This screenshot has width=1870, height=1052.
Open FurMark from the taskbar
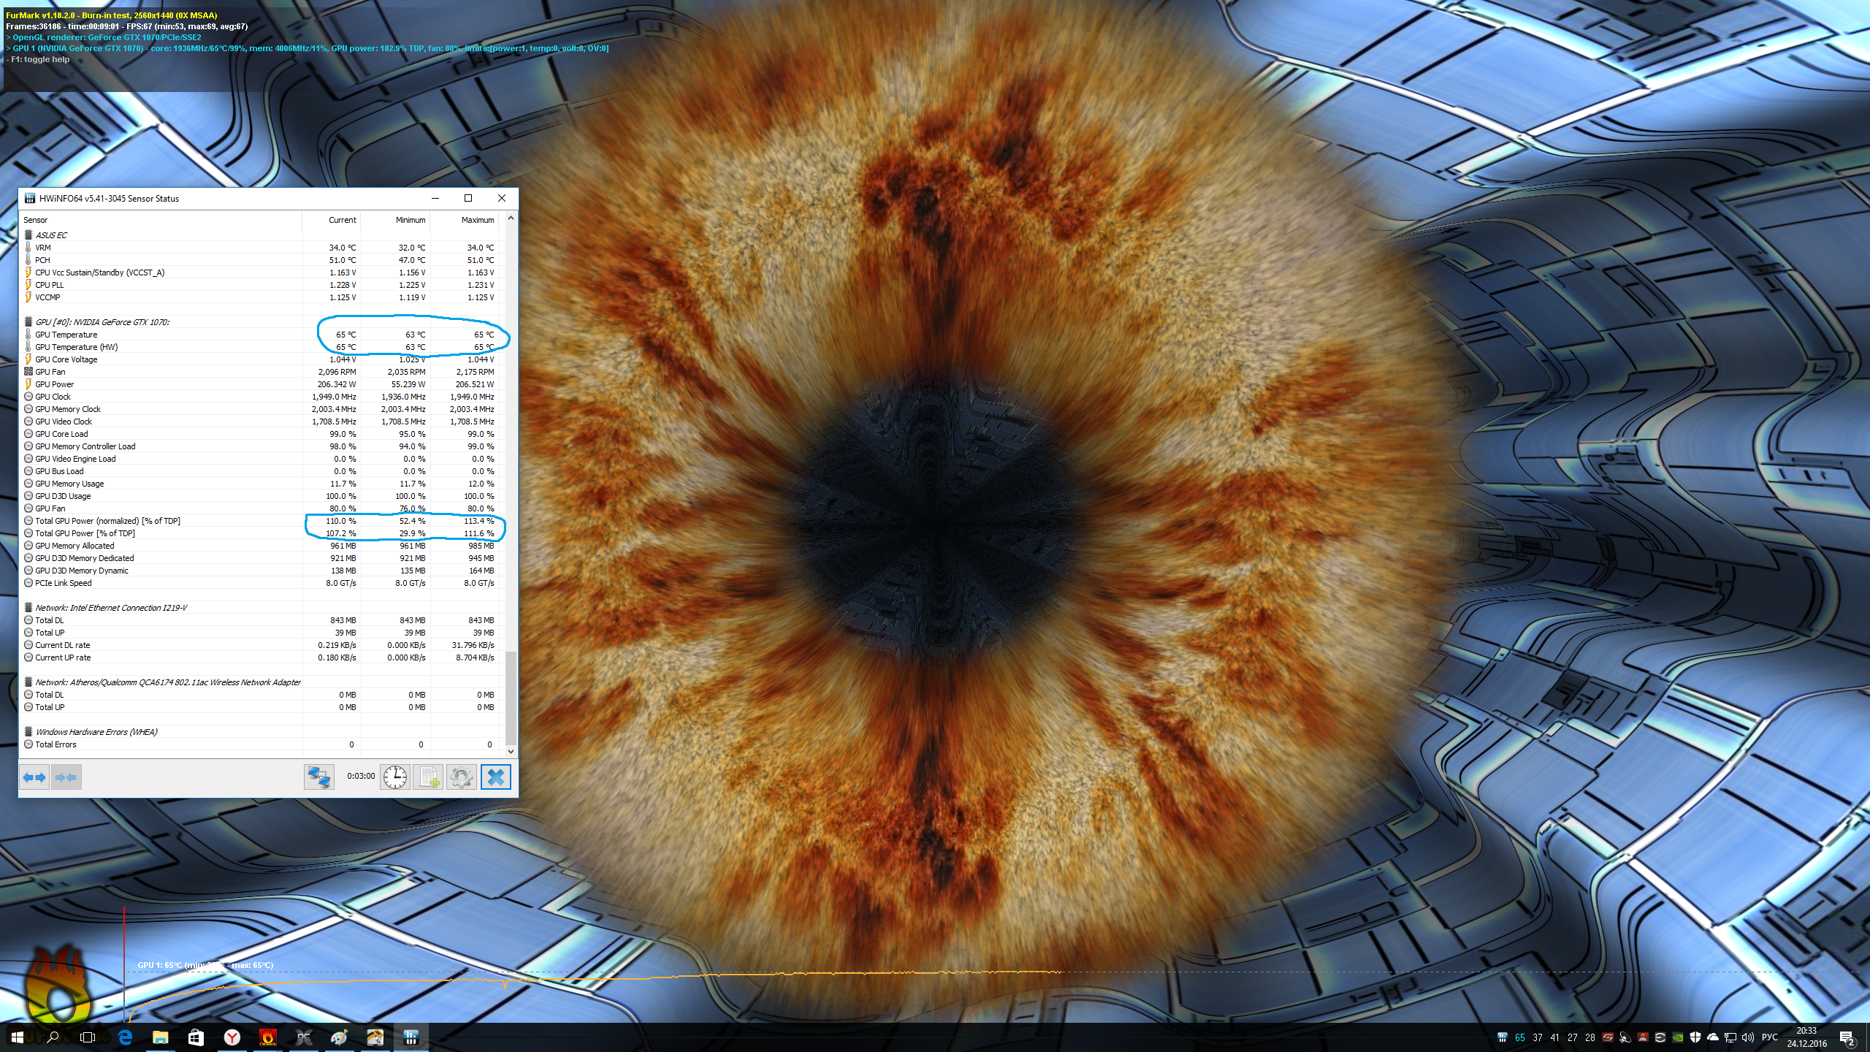click(267, 1037)
